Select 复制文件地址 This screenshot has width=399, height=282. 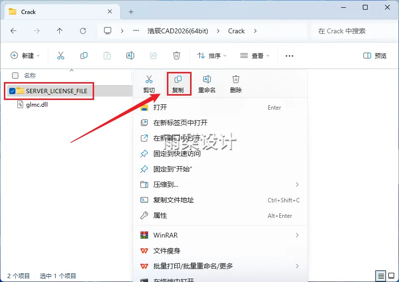pos(220,200)
